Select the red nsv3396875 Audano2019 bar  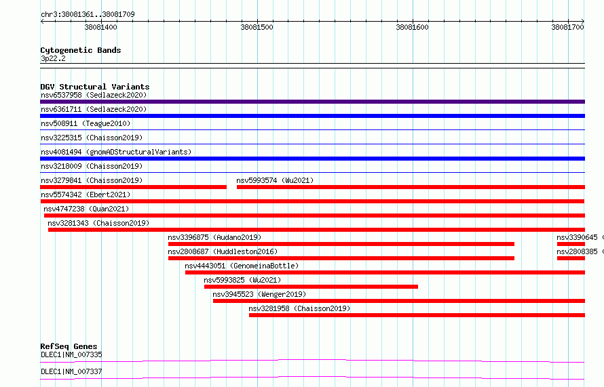tap(341, 244)
